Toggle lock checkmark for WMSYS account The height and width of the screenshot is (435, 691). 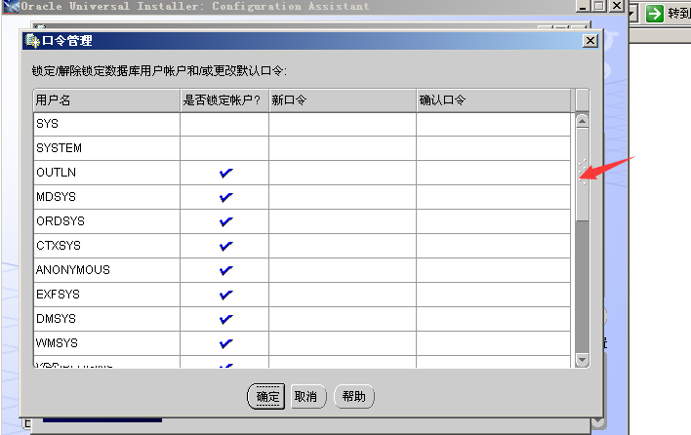tap(224, 343)
